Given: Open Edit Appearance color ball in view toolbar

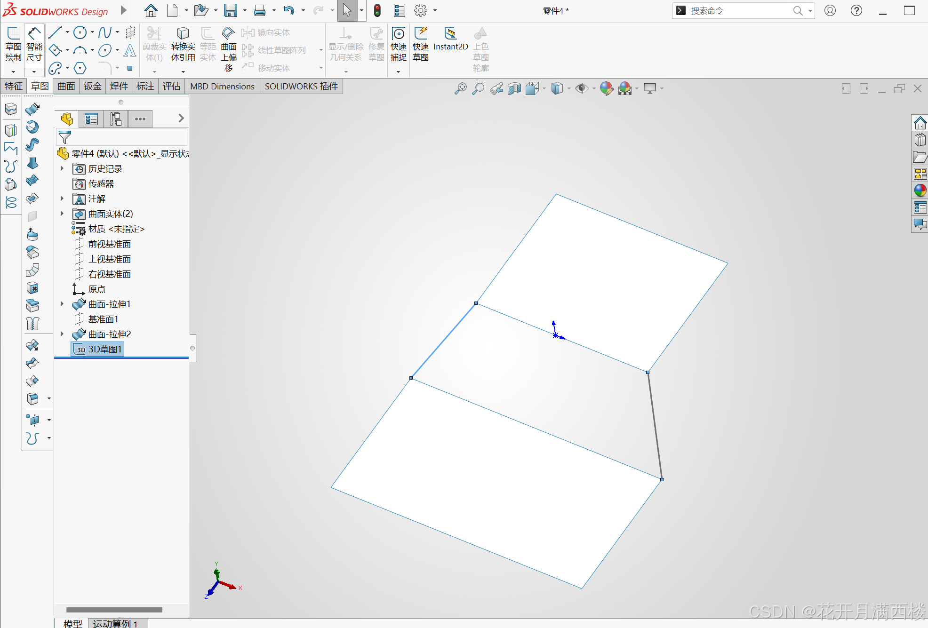Looking at the screenshot, I should pos(607,88).
